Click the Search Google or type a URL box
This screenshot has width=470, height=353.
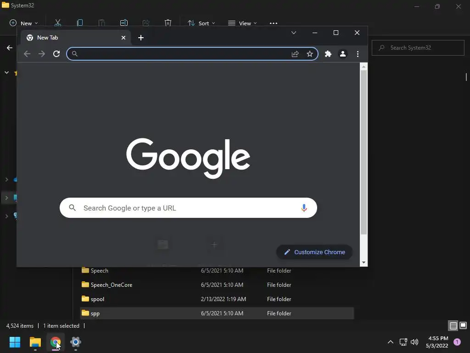tap(188, 208)
